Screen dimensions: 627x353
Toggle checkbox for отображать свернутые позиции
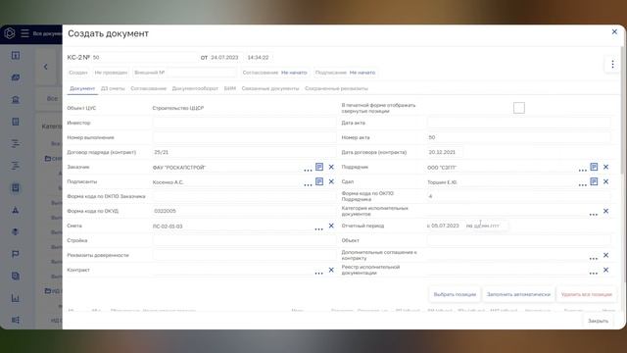[519, 108]
